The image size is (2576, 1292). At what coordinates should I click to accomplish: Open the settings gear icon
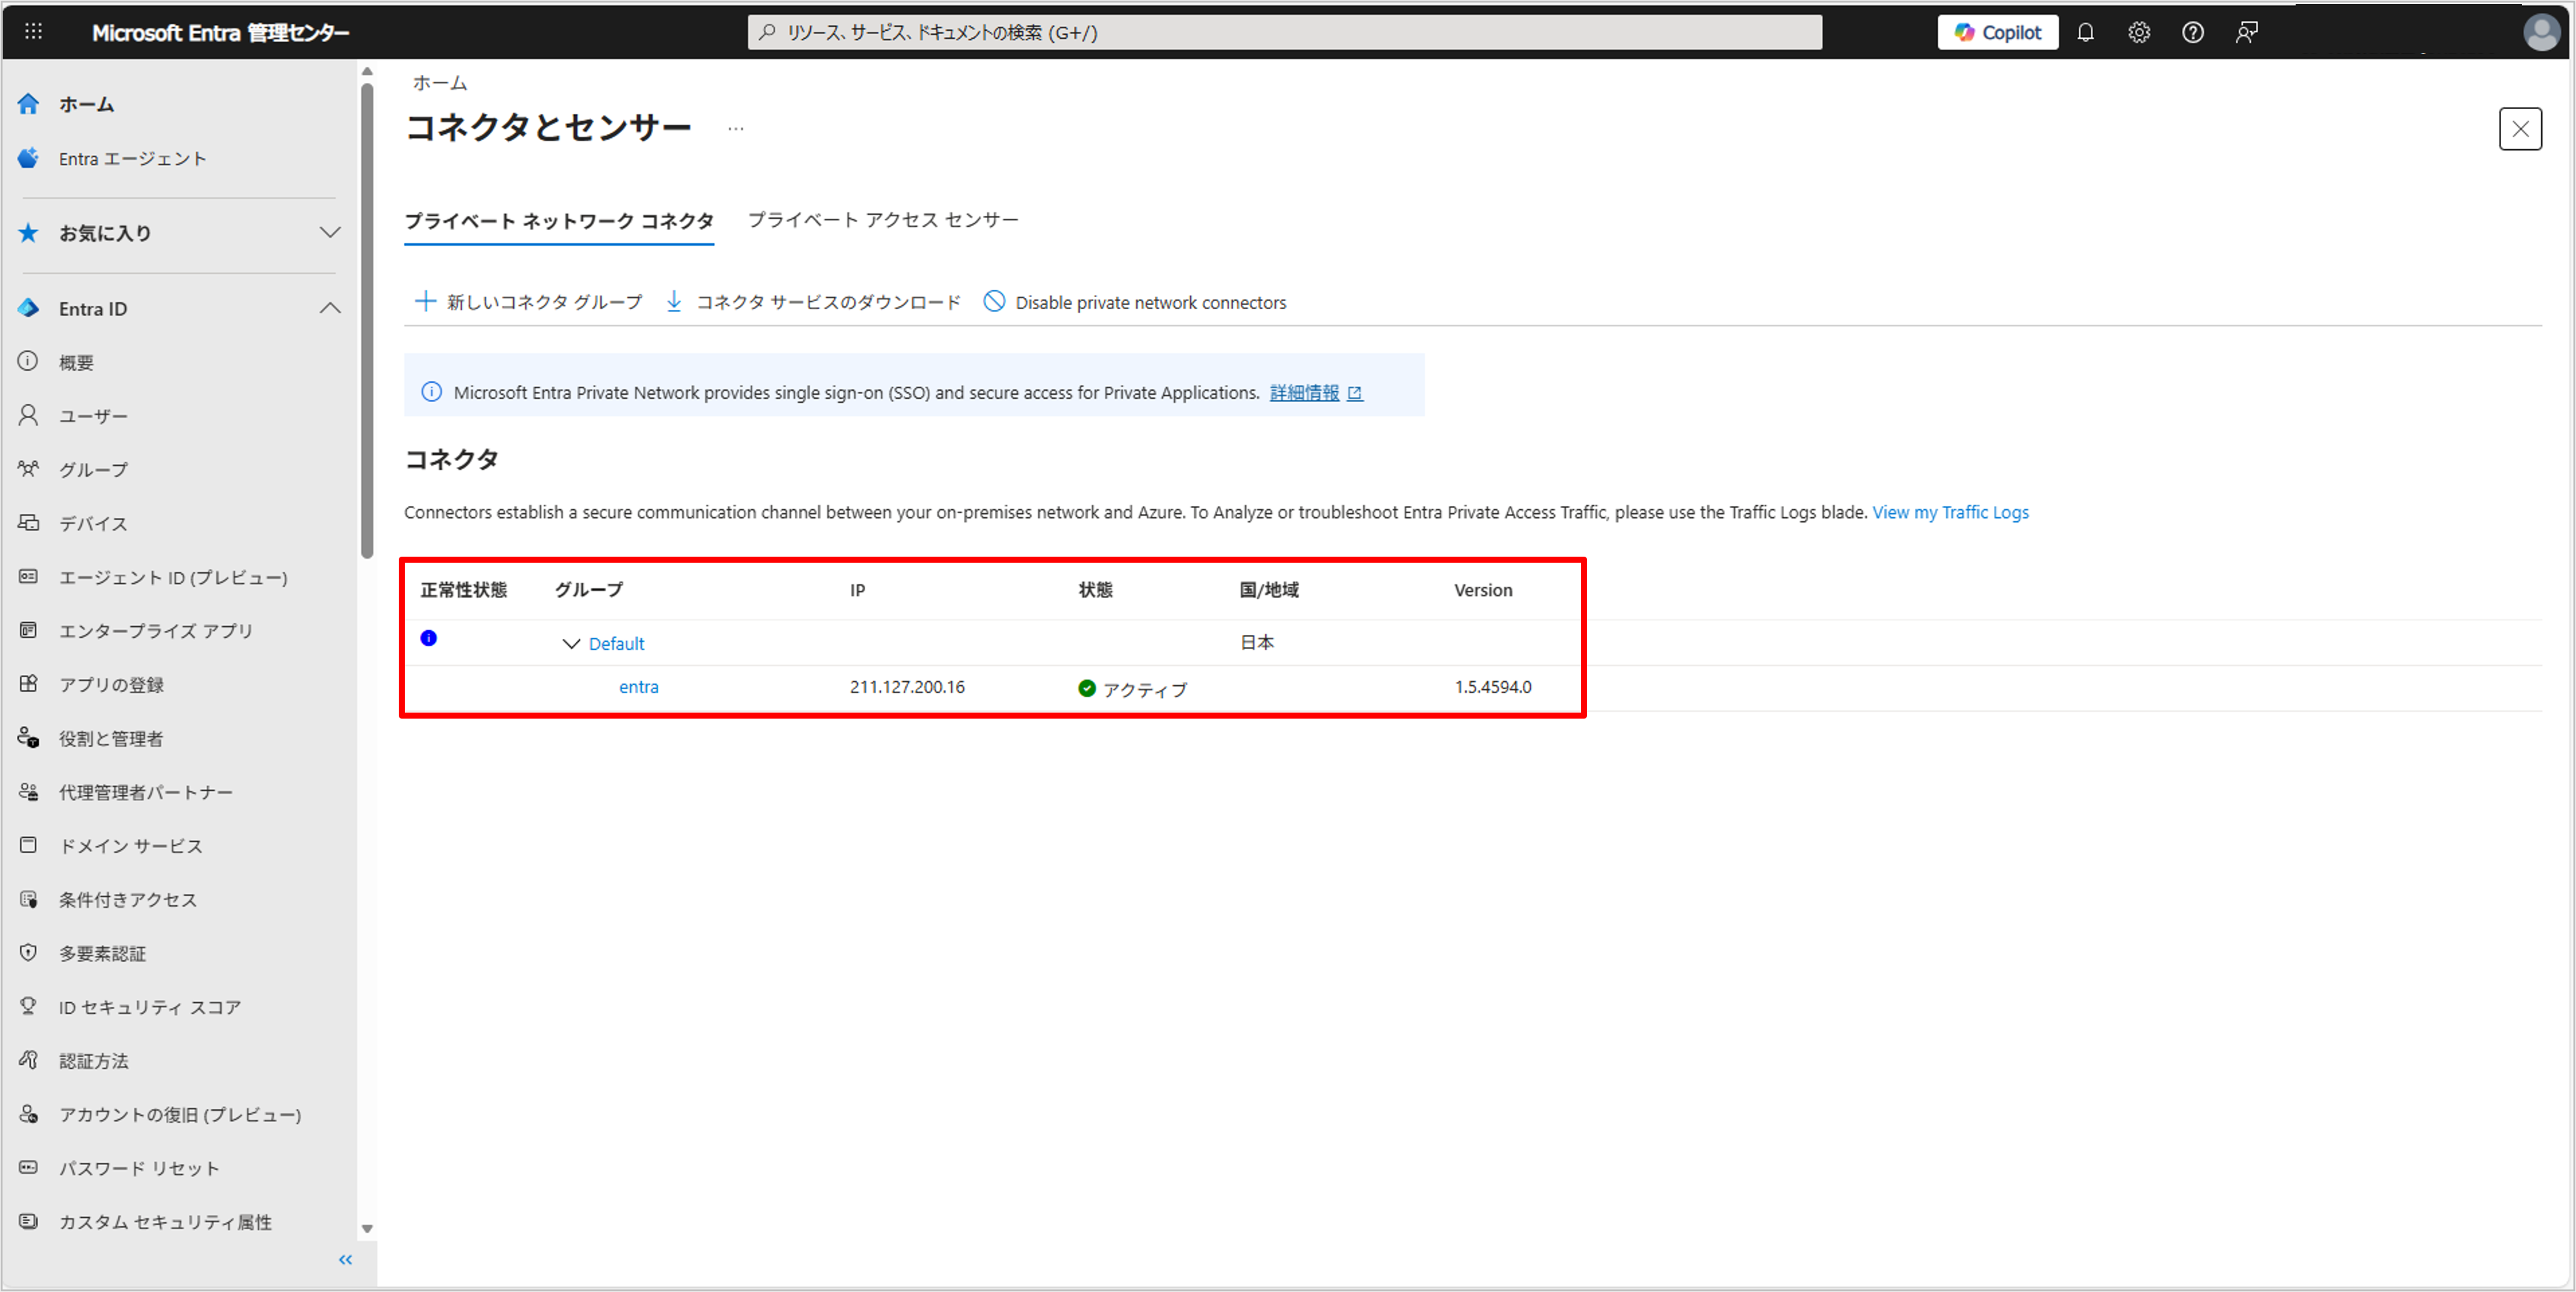[2139, 32]
